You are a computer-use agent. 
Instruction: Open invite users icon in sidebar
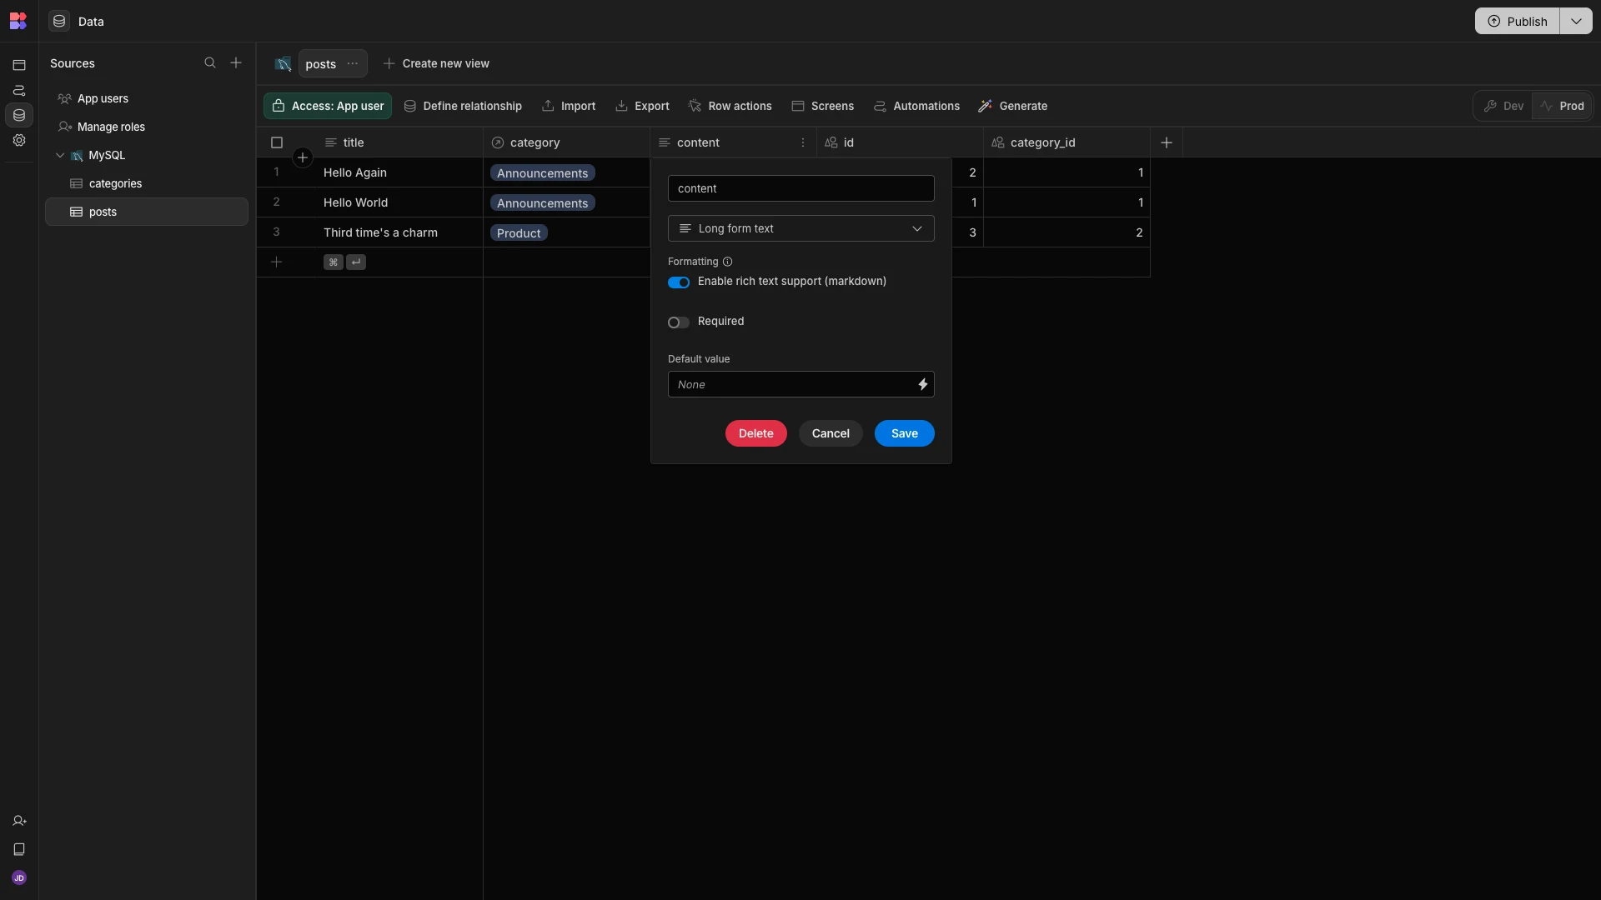tap(19, 821)
